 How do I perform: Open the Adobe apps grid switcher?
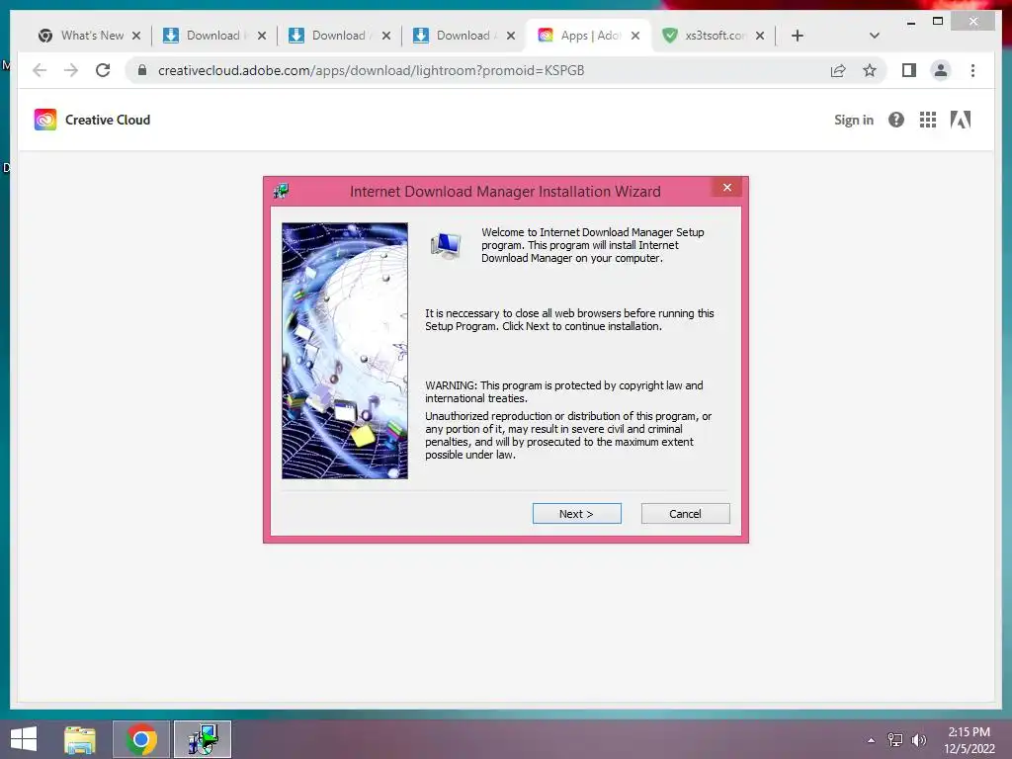(927, 120)
